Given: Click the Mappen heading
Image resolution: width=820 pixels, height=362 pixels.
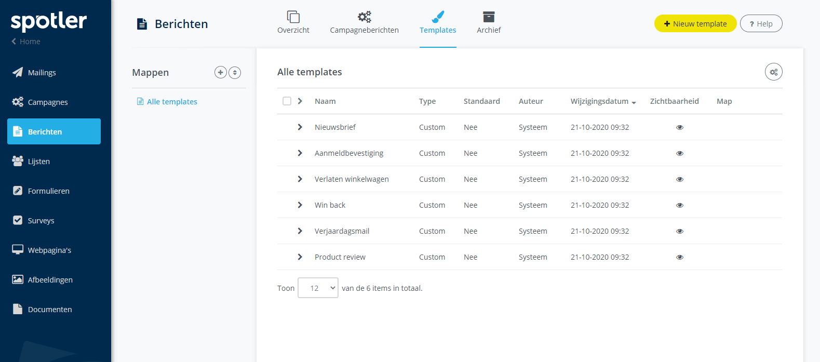Looking at the screenshot, I should tap(150, 73).
